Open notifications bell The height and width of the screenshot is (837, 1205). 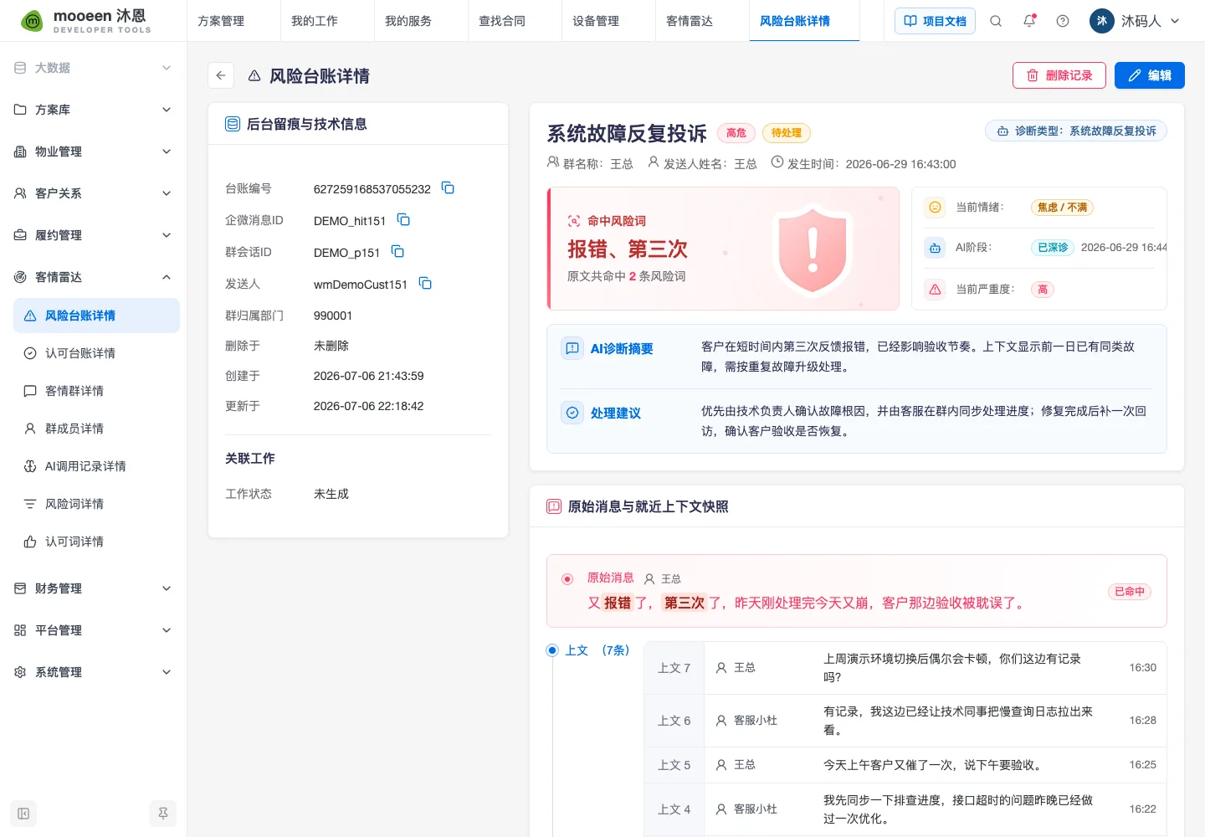click(1029, 21)
